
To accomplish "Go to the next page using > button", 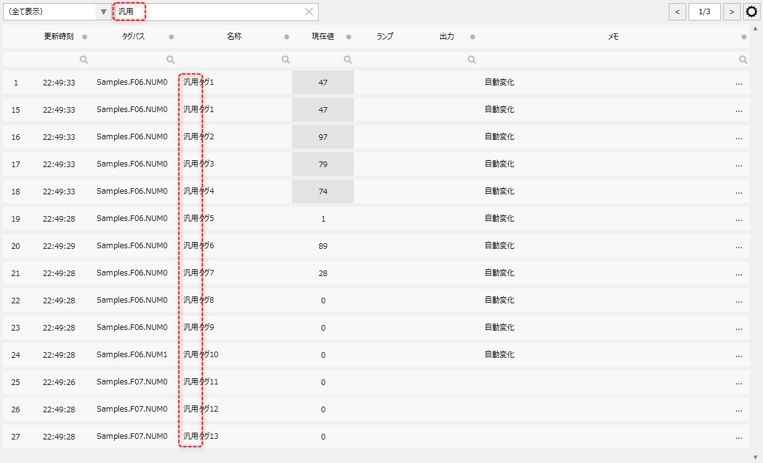I will (731, 11).
